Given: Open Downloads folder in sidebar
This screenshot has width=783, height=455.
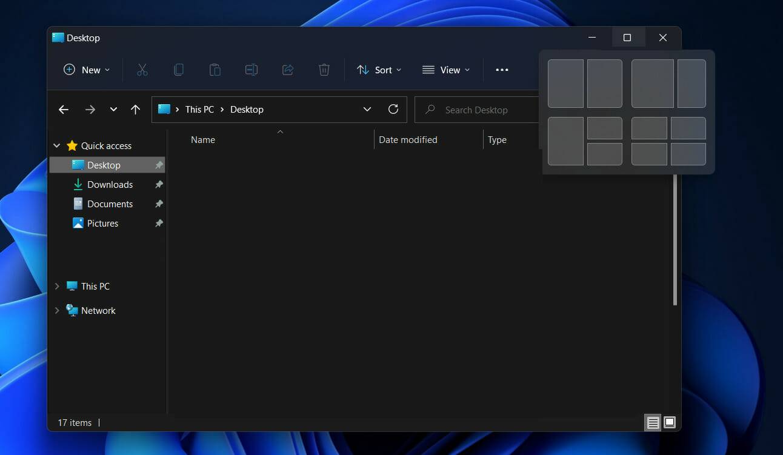Looking at the screenshot, I should (x=110, y=184).
